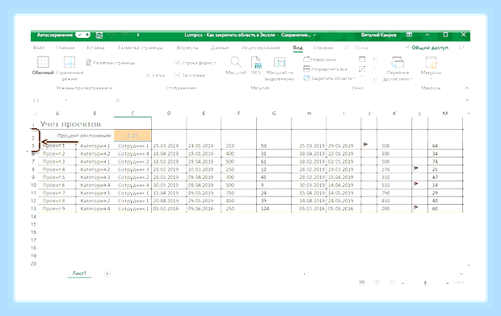Open Новое окно command
The height and width of the screenshot is (316, 501).
click(319, 60)
